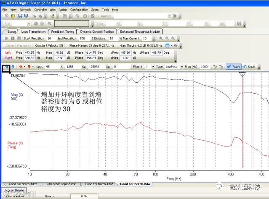Viewport: 269px width, 199px height.
Task: Switch to the Scope tab
Action: tap(11, 31)
